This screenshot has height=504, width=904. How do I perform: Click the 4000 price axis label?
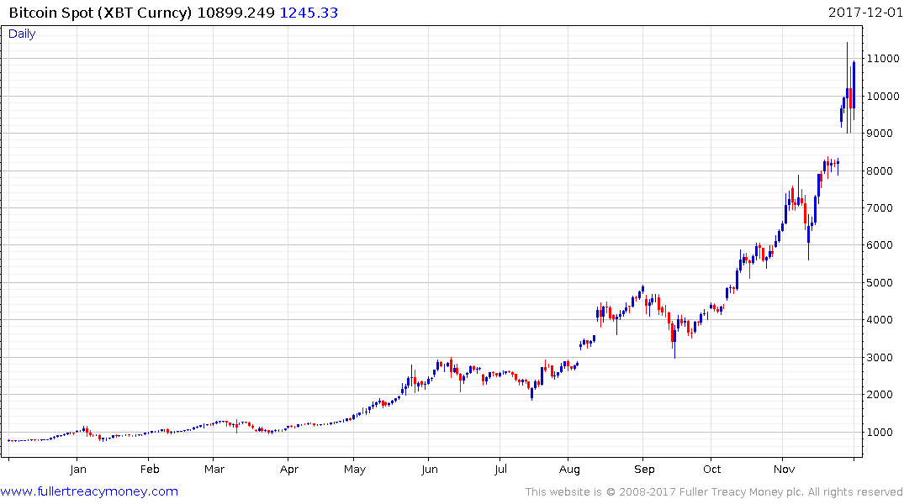click(x=880, y=320)
